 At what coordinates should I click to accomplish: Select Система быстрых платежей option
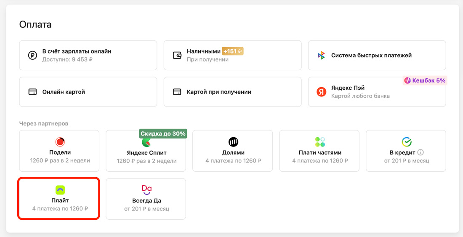(377, 55)
